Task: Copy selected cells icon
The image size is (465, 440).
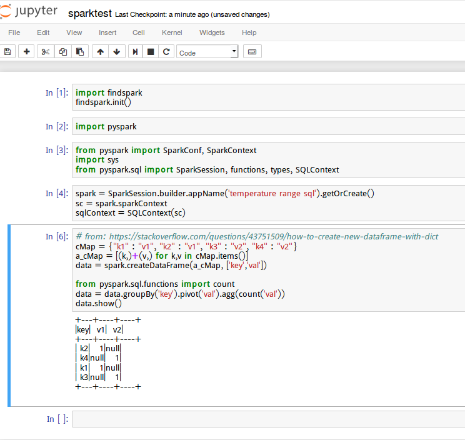Action: [63, 52]
